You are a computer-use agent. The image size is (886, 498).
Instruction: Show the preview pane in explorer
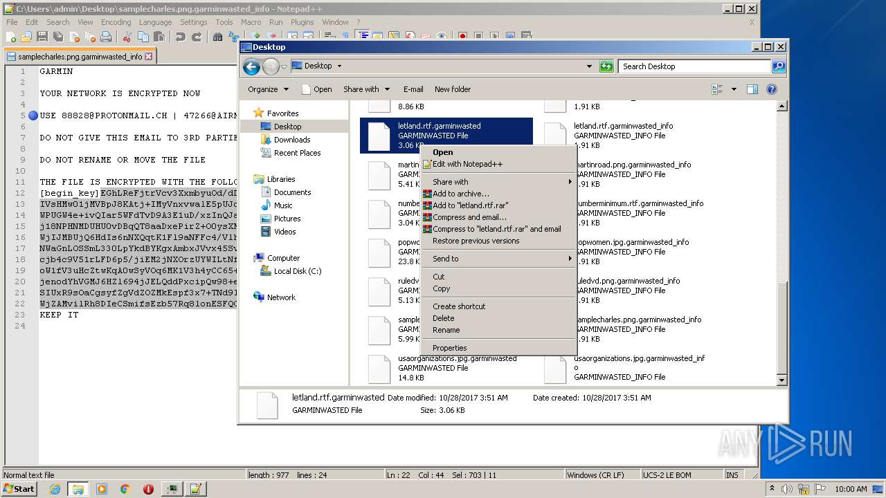(x=752, y=89)
